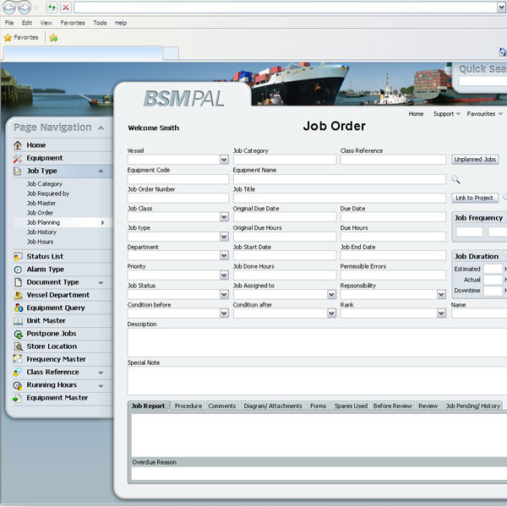Screen dimensions: 507x507
Task: Click the Job Title input field
Action: pos(339,199)
